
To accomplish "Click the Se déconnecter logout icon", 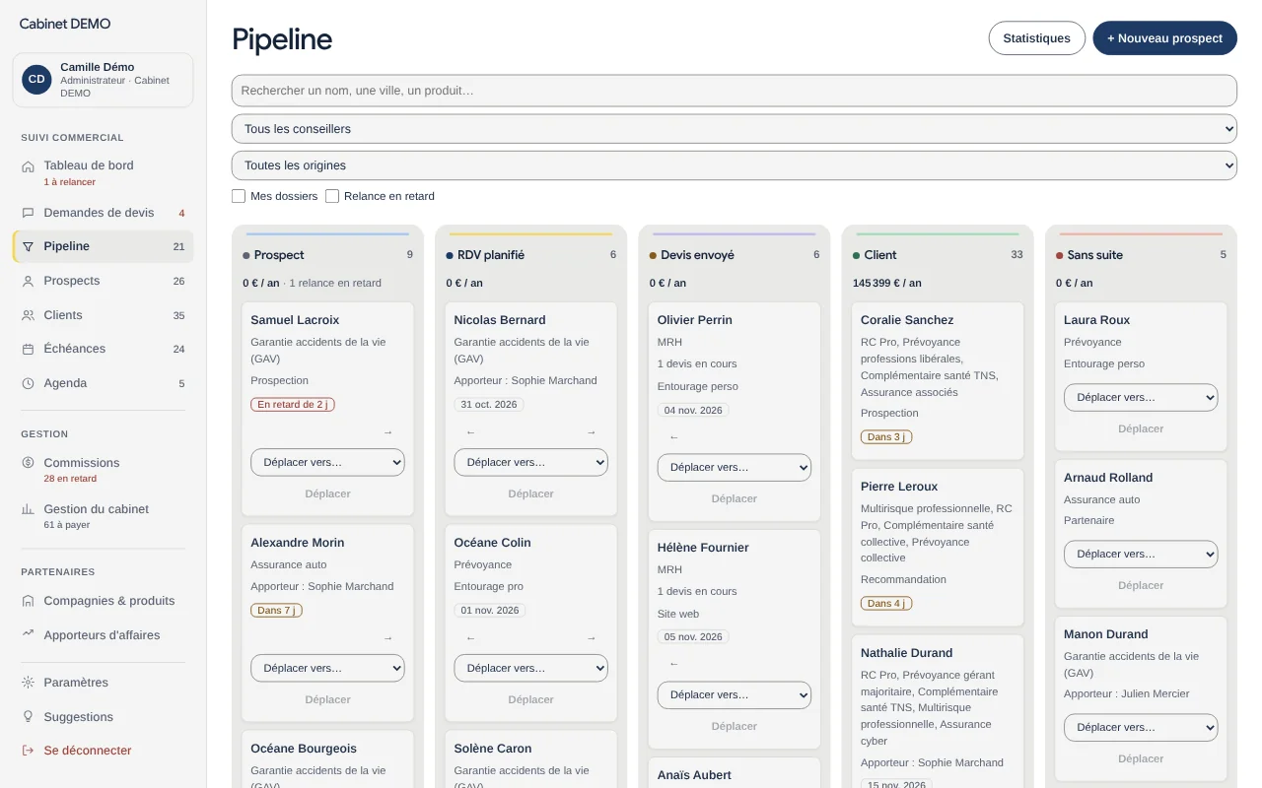I will click(x=28, y=751).
